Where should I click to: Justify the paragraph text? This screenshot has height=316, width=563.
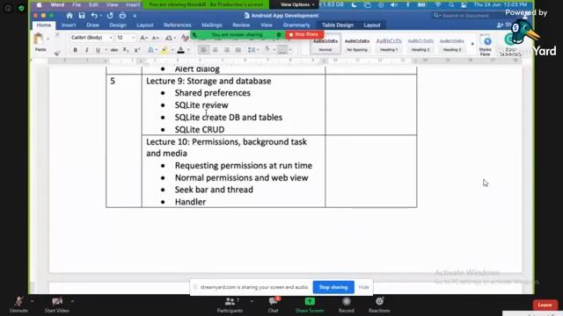coord(238,50)
